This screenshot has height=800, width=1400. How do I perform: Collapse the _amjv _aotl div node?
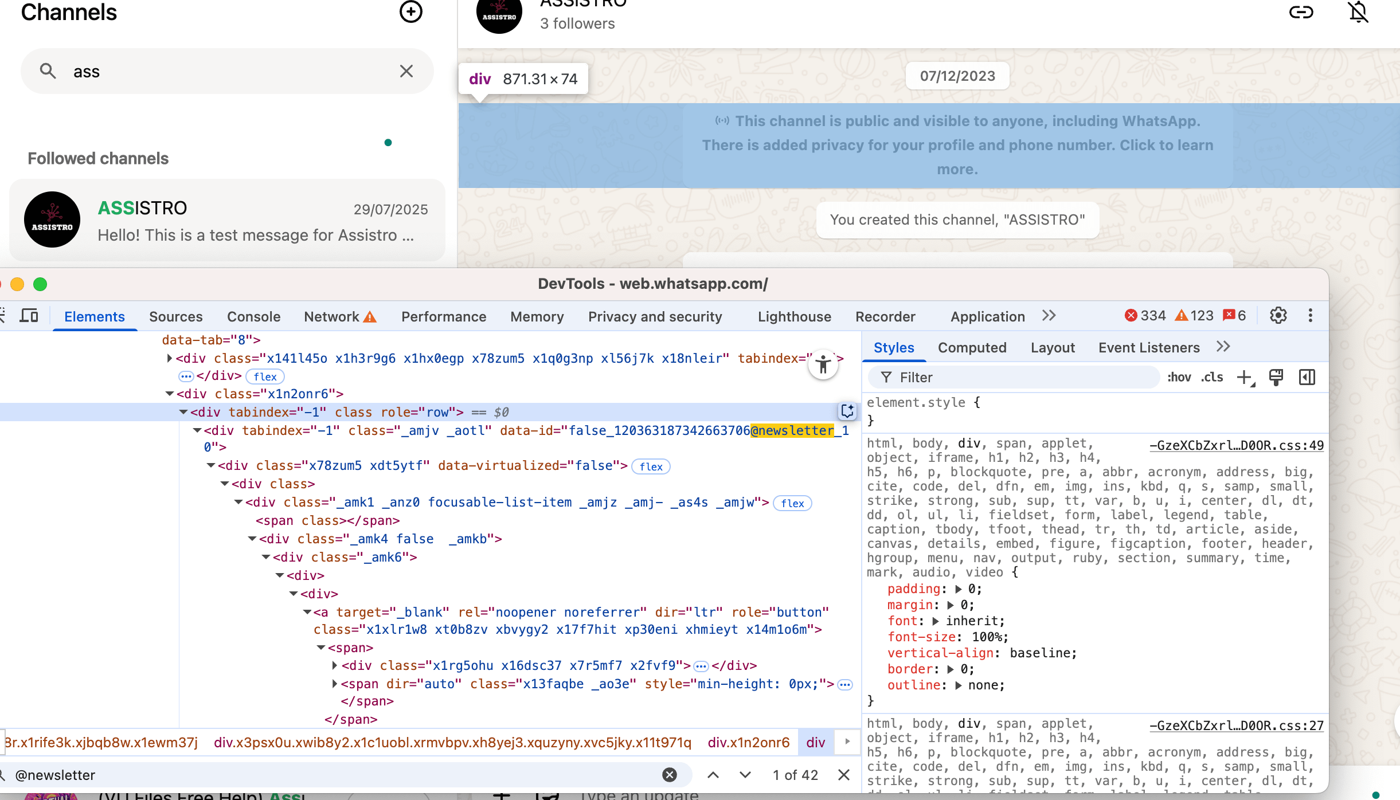197,430
